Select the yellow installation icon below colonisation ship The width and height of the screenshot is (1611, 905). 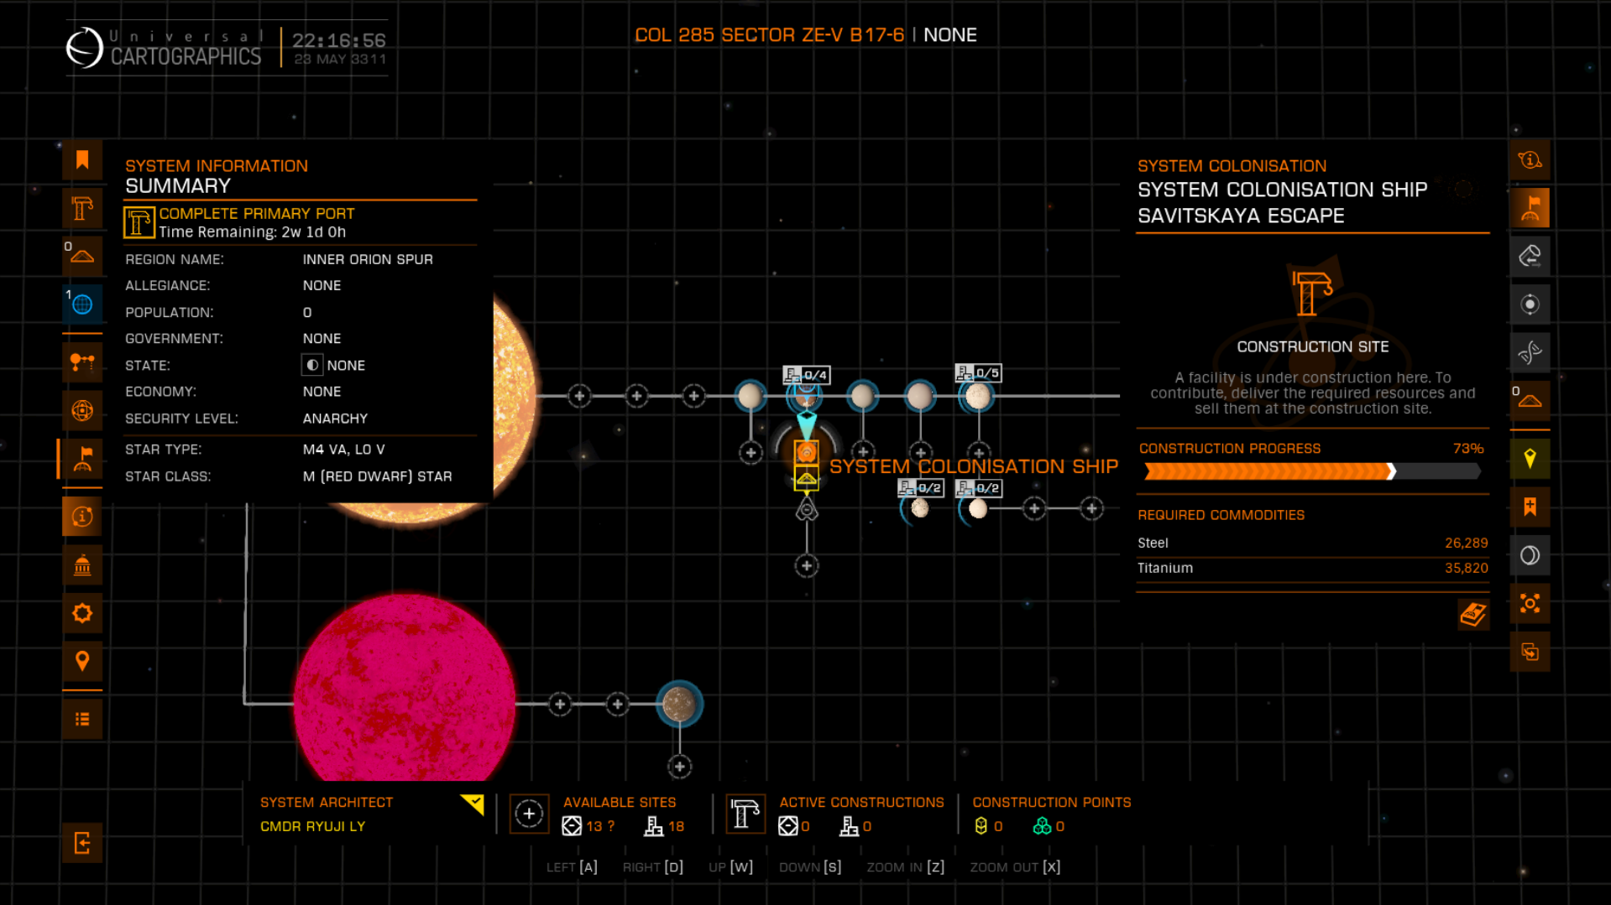pyautogui.click(x=806, y=480)
